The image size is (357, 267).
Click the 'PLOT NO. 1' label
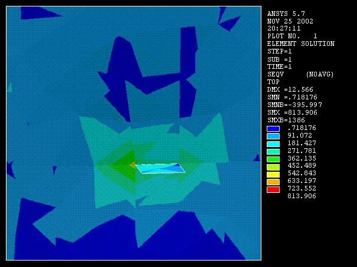pos(292,36)
